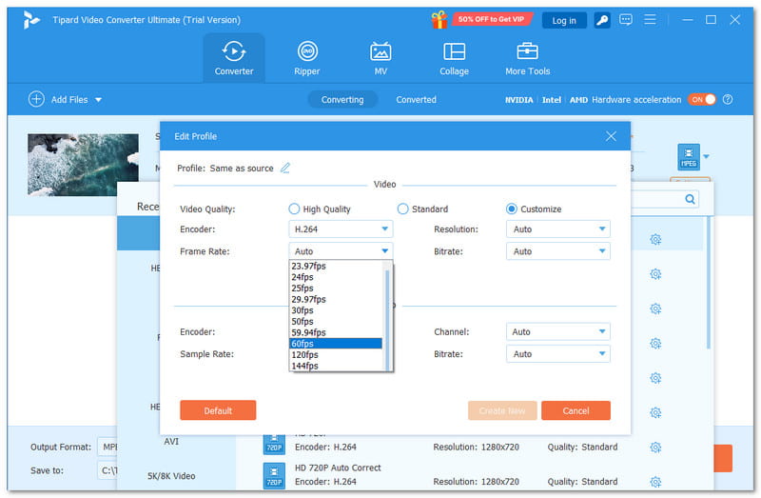The image size is (761, 498).
Task: Select High Quality radio button
Action: (294, 209)
